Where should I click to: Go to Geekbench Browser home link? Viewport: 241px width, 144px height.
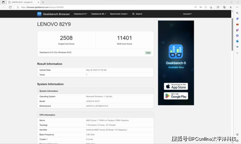coord(56,14)
